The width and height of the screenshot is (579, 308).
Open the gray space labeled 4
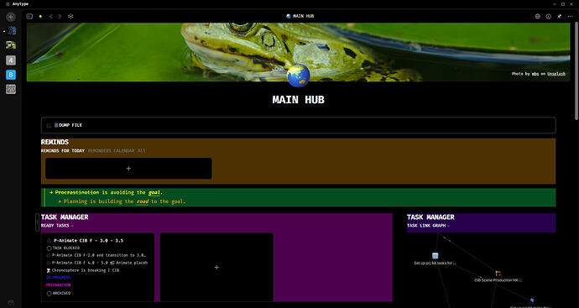tap(11, 60)
